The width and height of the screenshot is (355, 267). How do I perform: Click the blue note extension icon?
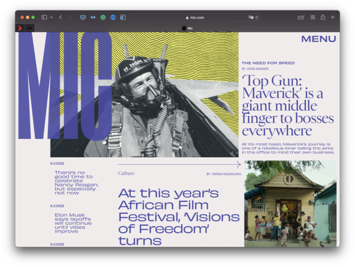[123, 17]
